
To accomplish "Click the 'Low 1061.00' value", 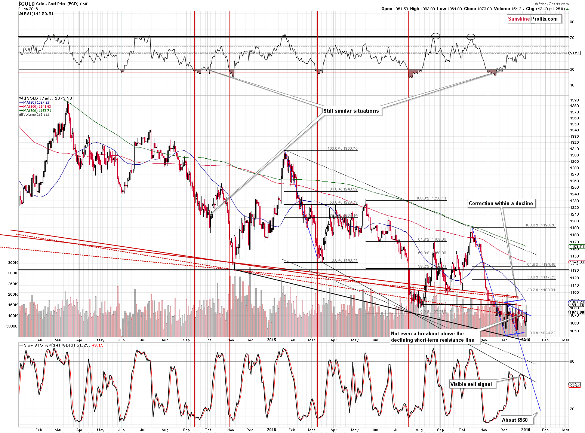I will (449, 9).
